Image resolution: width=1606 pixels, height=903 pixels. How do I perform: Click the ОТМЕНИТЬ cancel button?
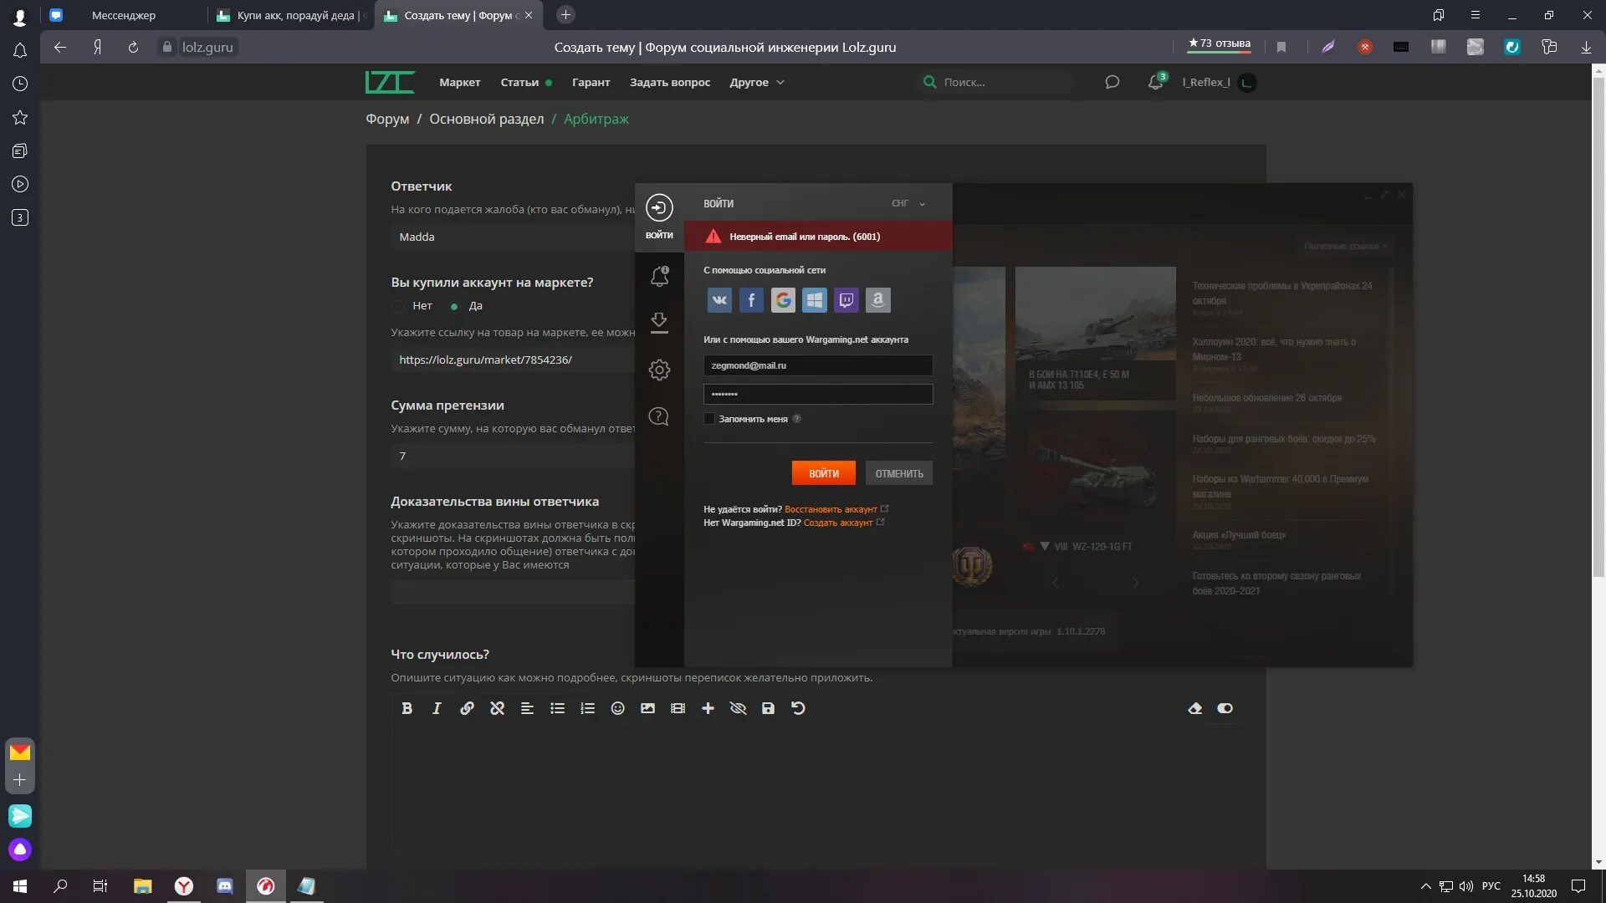pyautogui.click(x=899, y=473)
